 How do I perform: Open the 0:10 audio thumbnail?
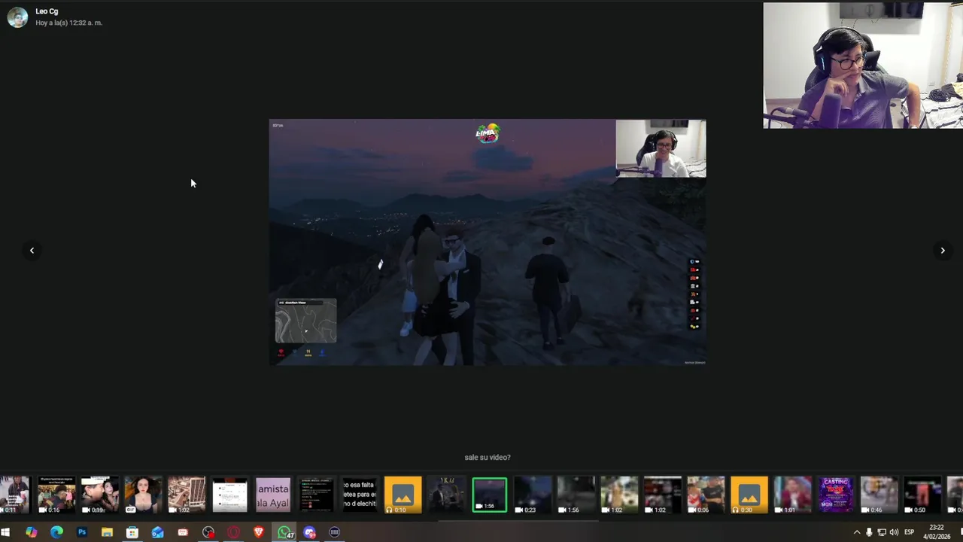point(403,495)
